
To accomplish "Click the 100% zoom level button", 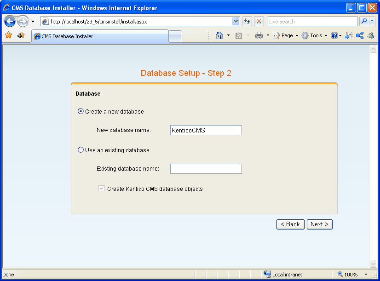I will tap(348, 274).
